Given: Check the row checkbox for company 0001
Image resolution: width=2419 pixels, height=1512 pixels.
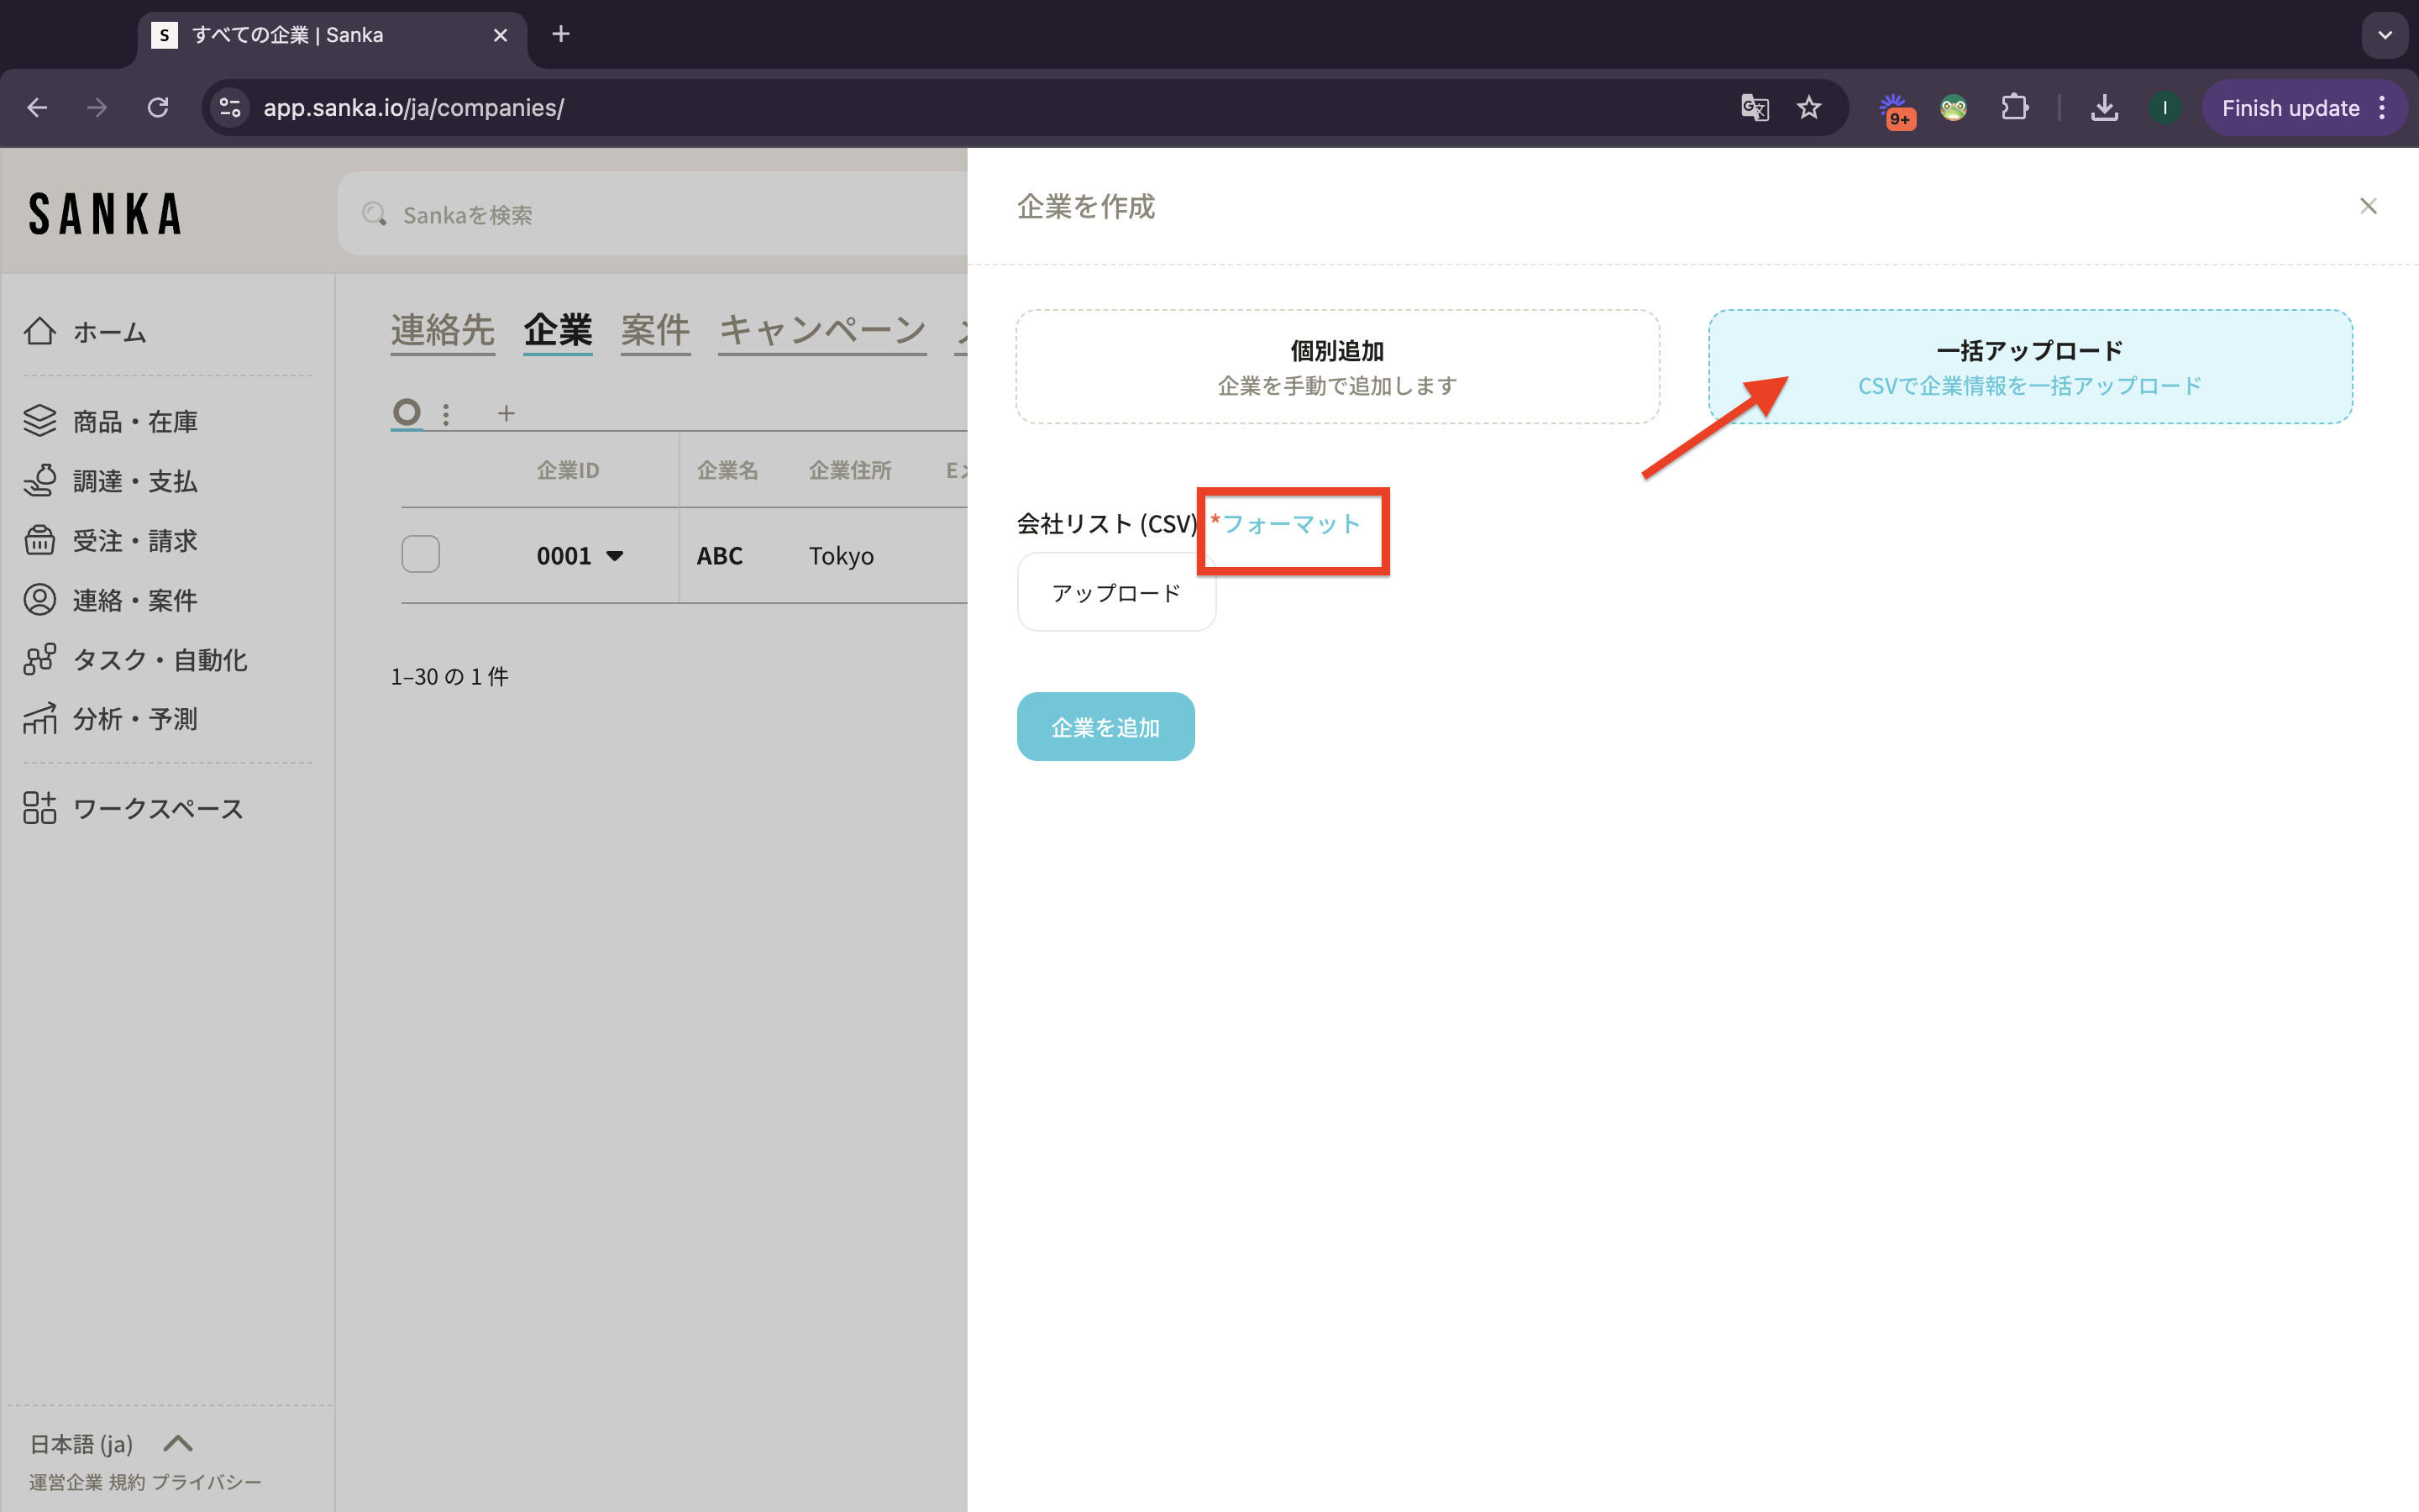Looking at the screenshot, I should [421, 554].
